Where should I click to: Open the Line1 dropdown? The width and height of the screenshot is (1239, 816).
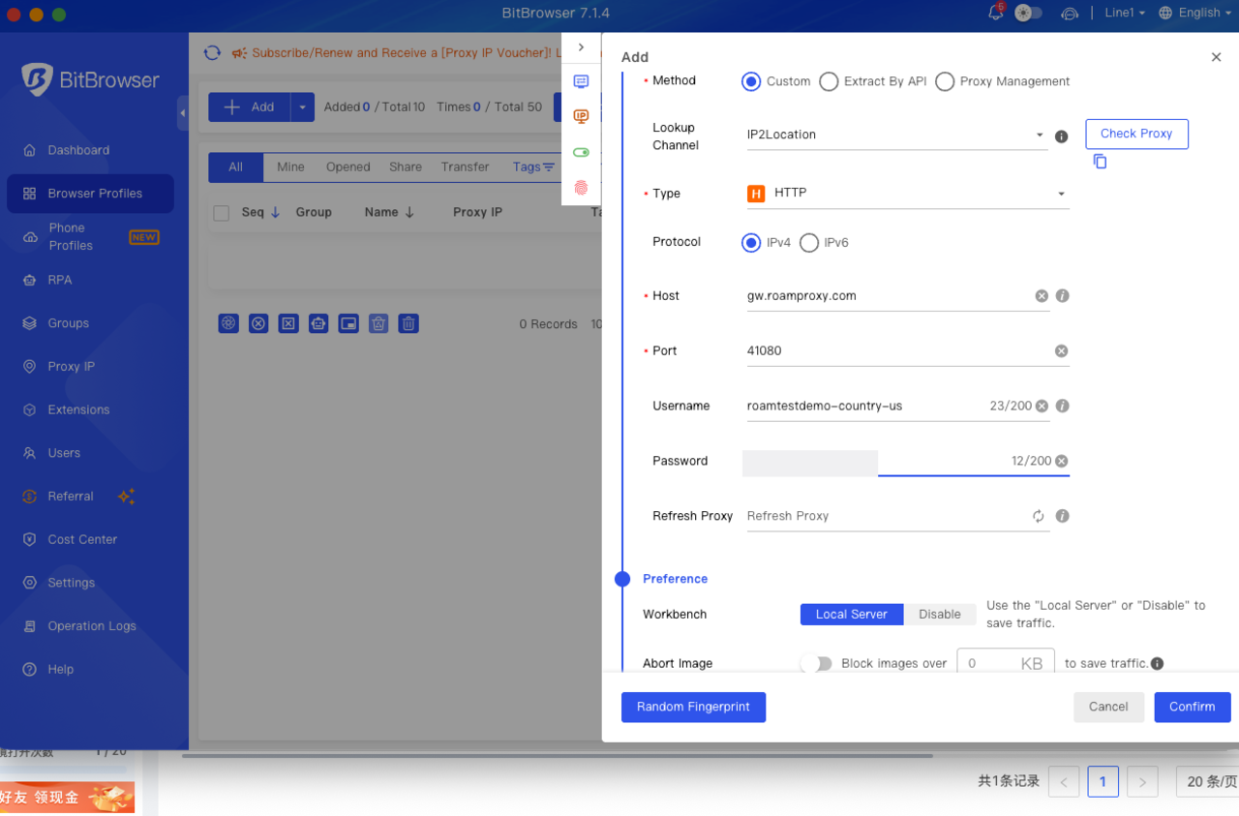click(1124, 13)
